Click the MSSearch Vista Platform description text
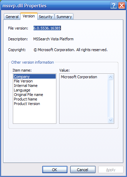 click(x=53, y=39)
